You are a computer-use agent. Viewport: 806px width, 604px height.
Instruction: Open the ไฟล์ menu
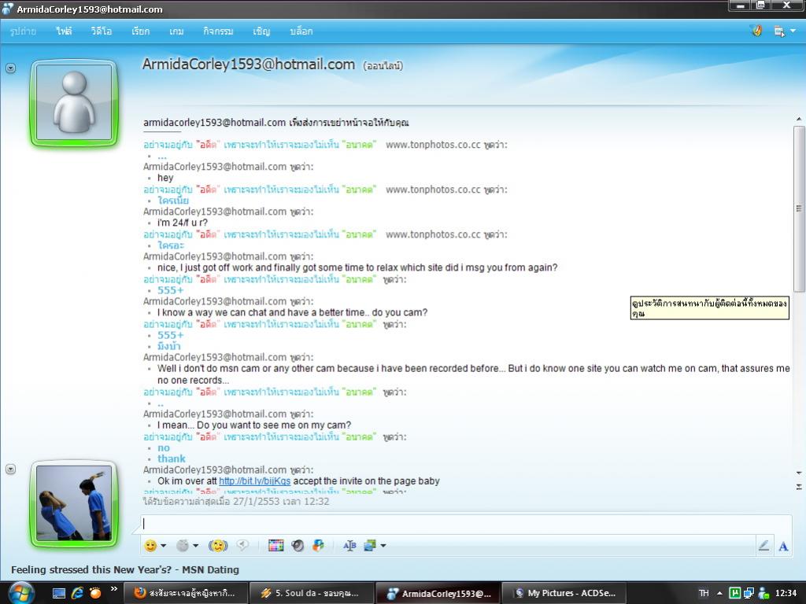point(64,31)
